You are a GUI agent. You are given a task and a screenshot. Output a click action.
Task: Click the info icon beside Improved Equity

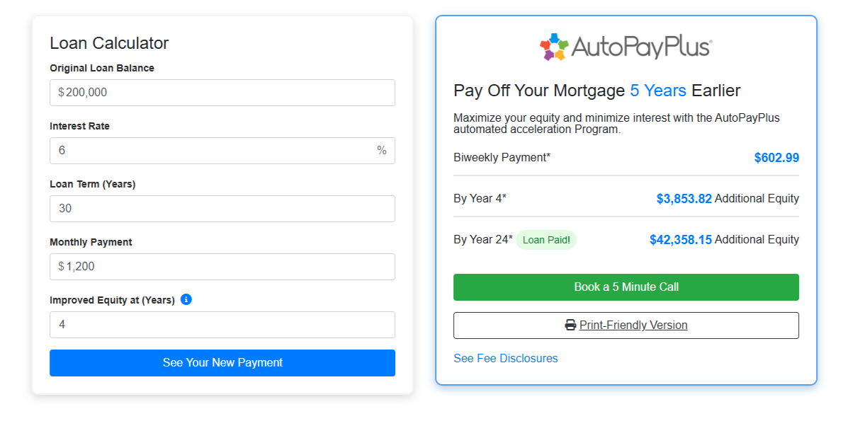coord(186,299)
